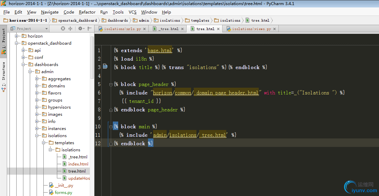This screenshot has height=196, width=379.
Task: Close the _tree.html editor tab
Action: point(182,29)
